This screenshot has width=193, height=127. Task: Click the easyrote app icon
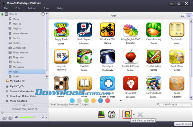click(x=61, y=56)
